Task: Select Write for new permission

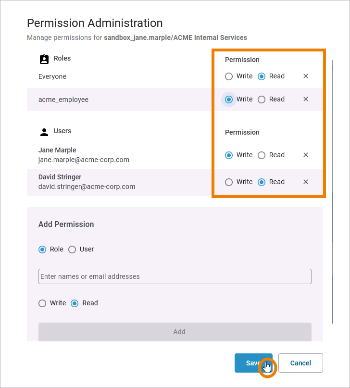Action: pyautogui.click(x=42, y=303)
